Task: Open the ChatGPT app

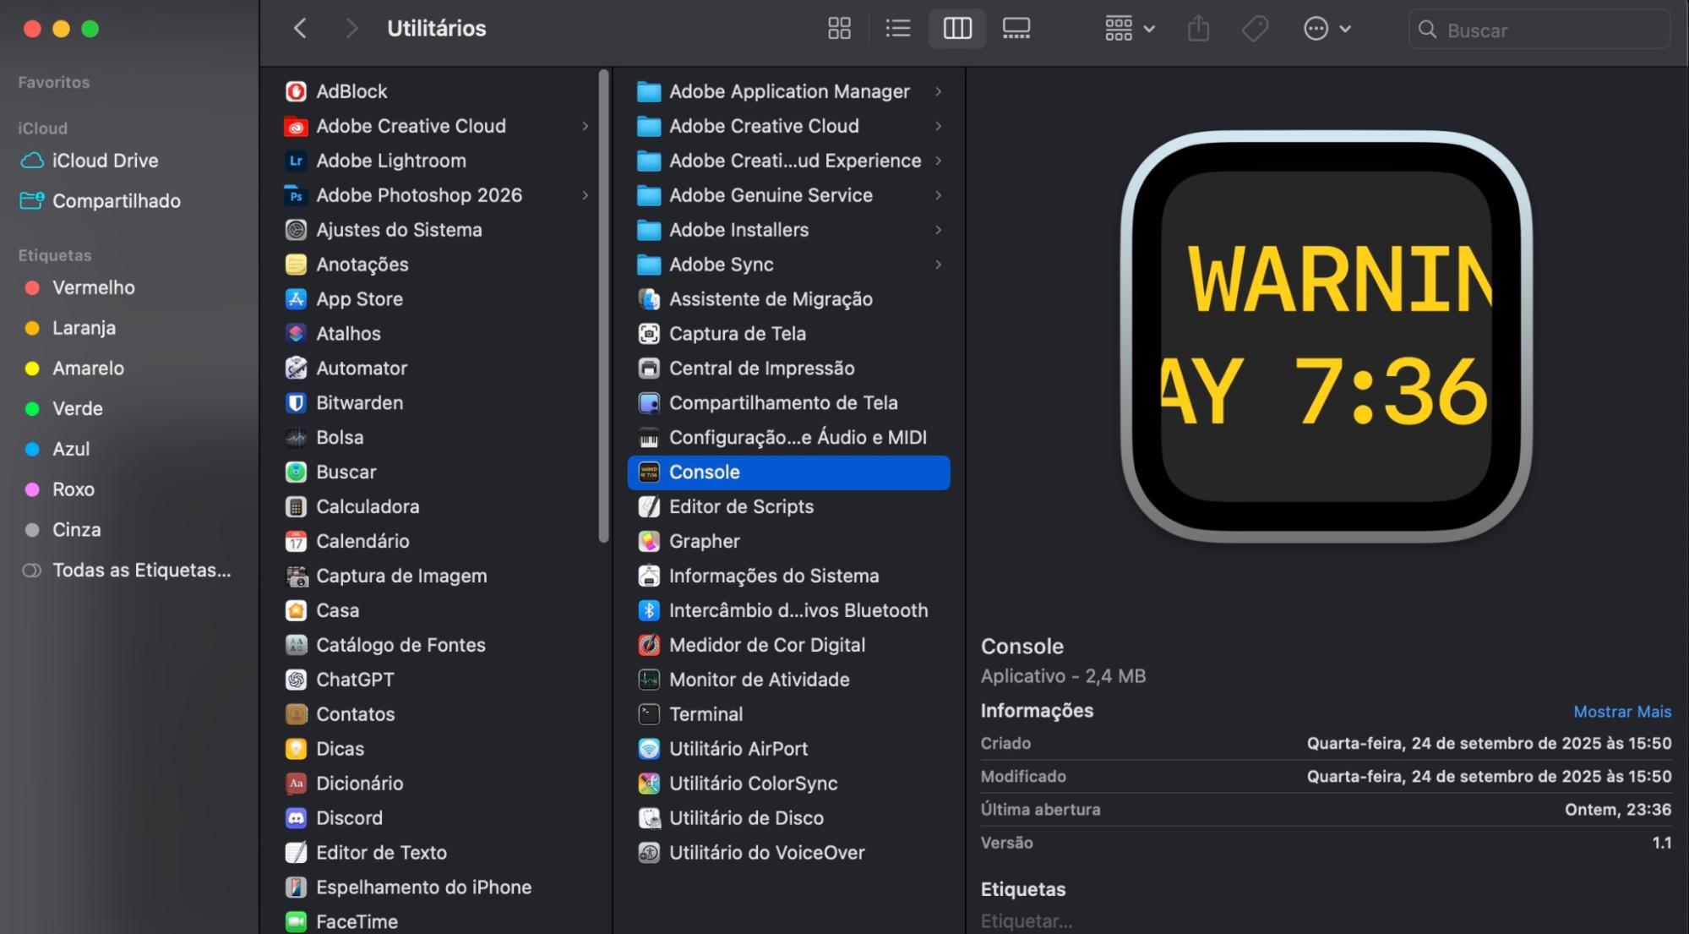Action: click(x=355, y=679)
